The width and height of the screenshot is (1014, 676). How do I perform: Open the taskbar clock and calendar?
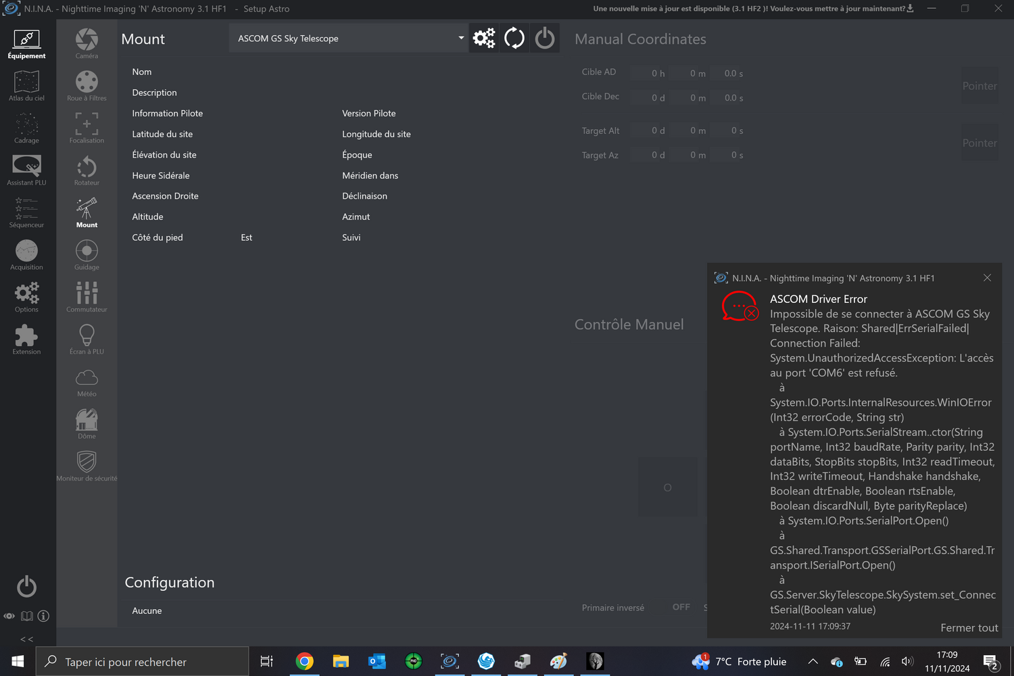coord(947,661)
